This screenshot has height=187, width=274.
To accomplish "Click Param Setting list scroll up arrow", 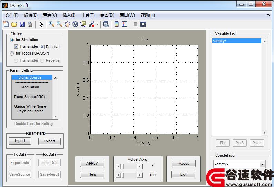I will point(55,78).
